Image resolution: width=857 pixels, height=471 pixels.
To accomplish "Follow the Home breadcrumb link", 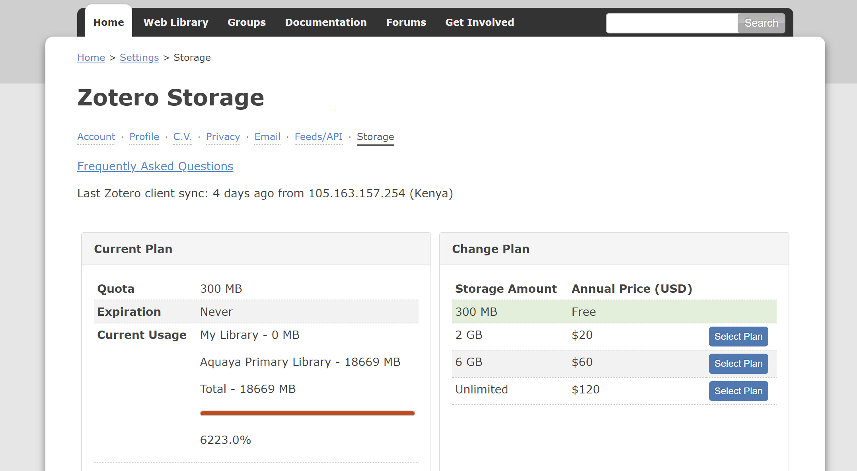I will tap(91, 58).
